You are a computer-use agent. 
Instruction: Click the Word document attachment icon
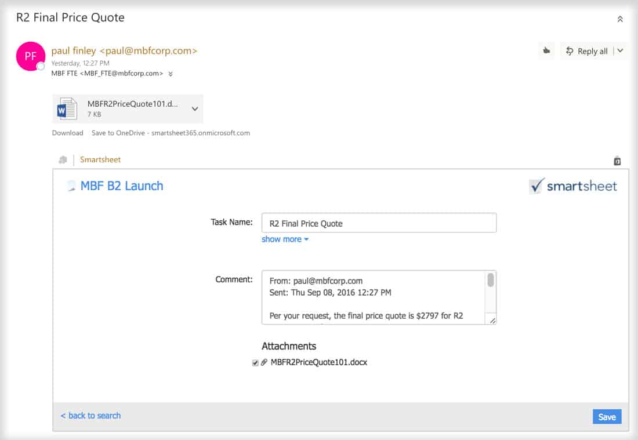pos(67,108)
